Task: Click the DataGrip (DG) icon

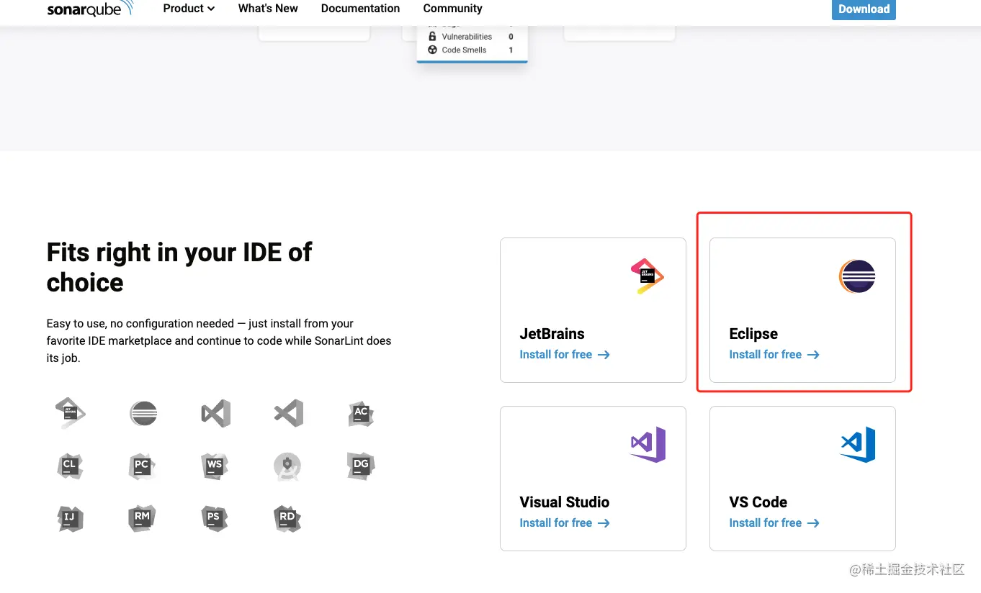Action: point(361,466)
